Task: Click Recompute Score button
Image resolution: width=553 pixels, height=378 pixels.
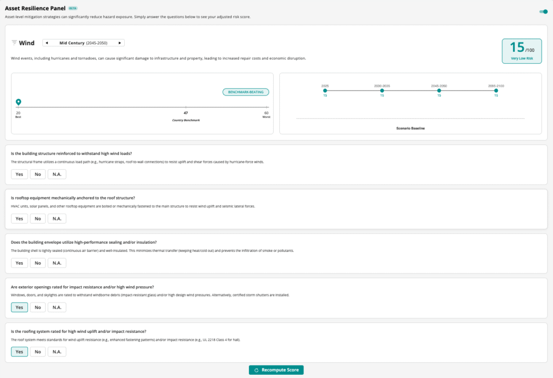Action: tap(276, 370)
